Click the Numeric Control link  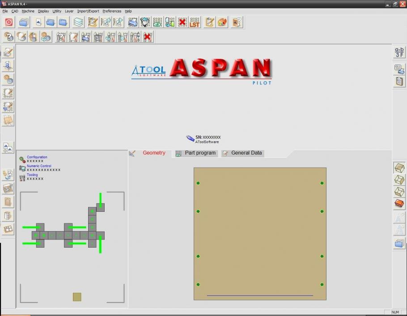click(39, 166)
